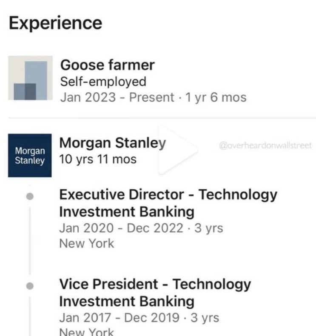
Task: Click the Goose farmer placeholder company icon
Action: [x=30, y=78]
